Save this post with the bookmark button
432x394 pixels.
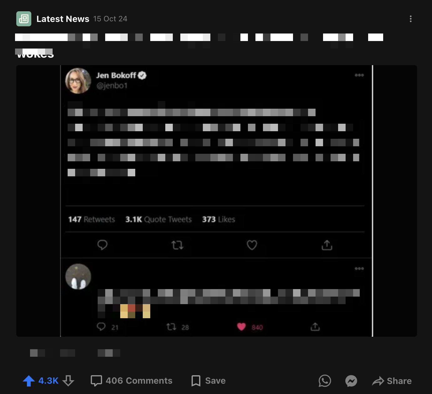click(208, 381)
